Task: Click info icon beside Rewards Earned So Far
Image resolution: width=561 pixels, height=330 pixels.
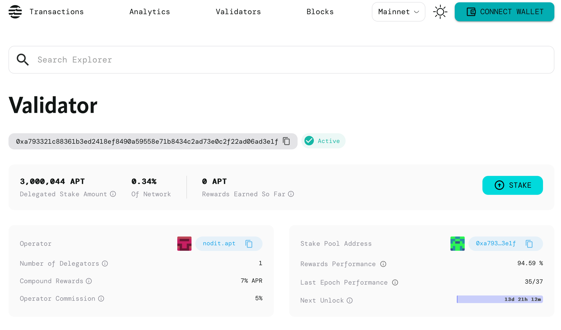Action: (x=291, y=194)
